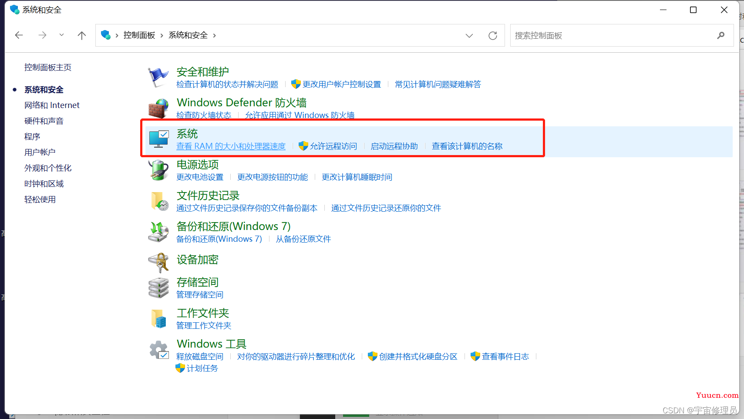Click 查看该计算机的名称 link

point(467,146)
